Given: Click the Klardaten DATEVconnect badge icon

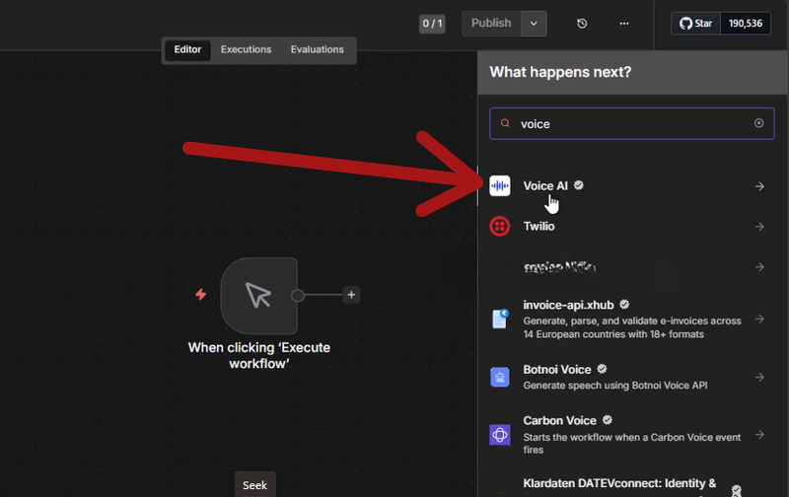Looking at the screenshot, I should (736, 490).
